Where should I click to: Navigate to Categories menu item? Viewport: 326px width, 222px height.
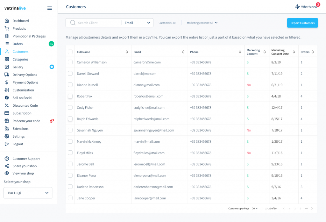20,59
